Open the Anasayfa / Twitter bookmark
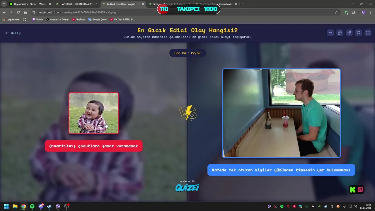 (x=57, y=20)
